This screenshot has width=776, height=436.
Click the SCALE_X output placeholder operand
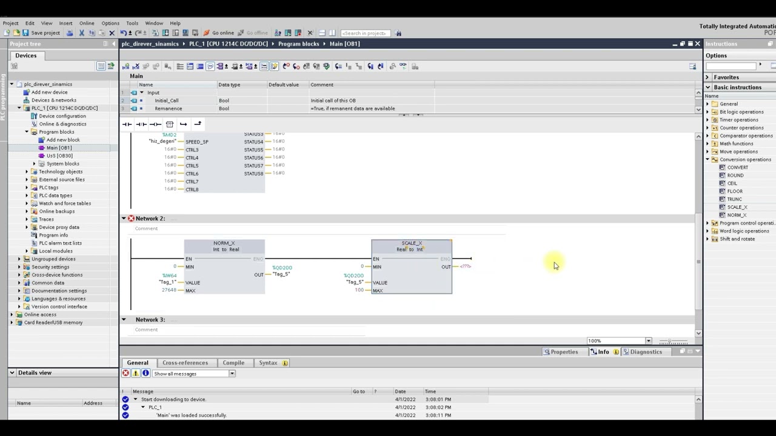pos(466,266)
